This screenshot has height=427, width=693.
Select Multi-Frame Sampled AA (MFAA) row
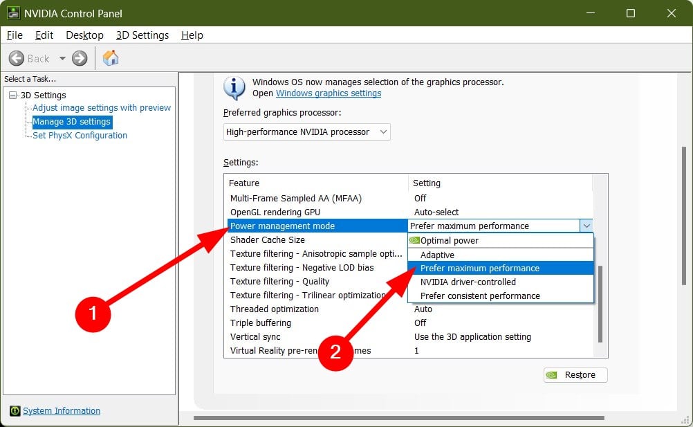pyautogui.click(x=409, y=199)
